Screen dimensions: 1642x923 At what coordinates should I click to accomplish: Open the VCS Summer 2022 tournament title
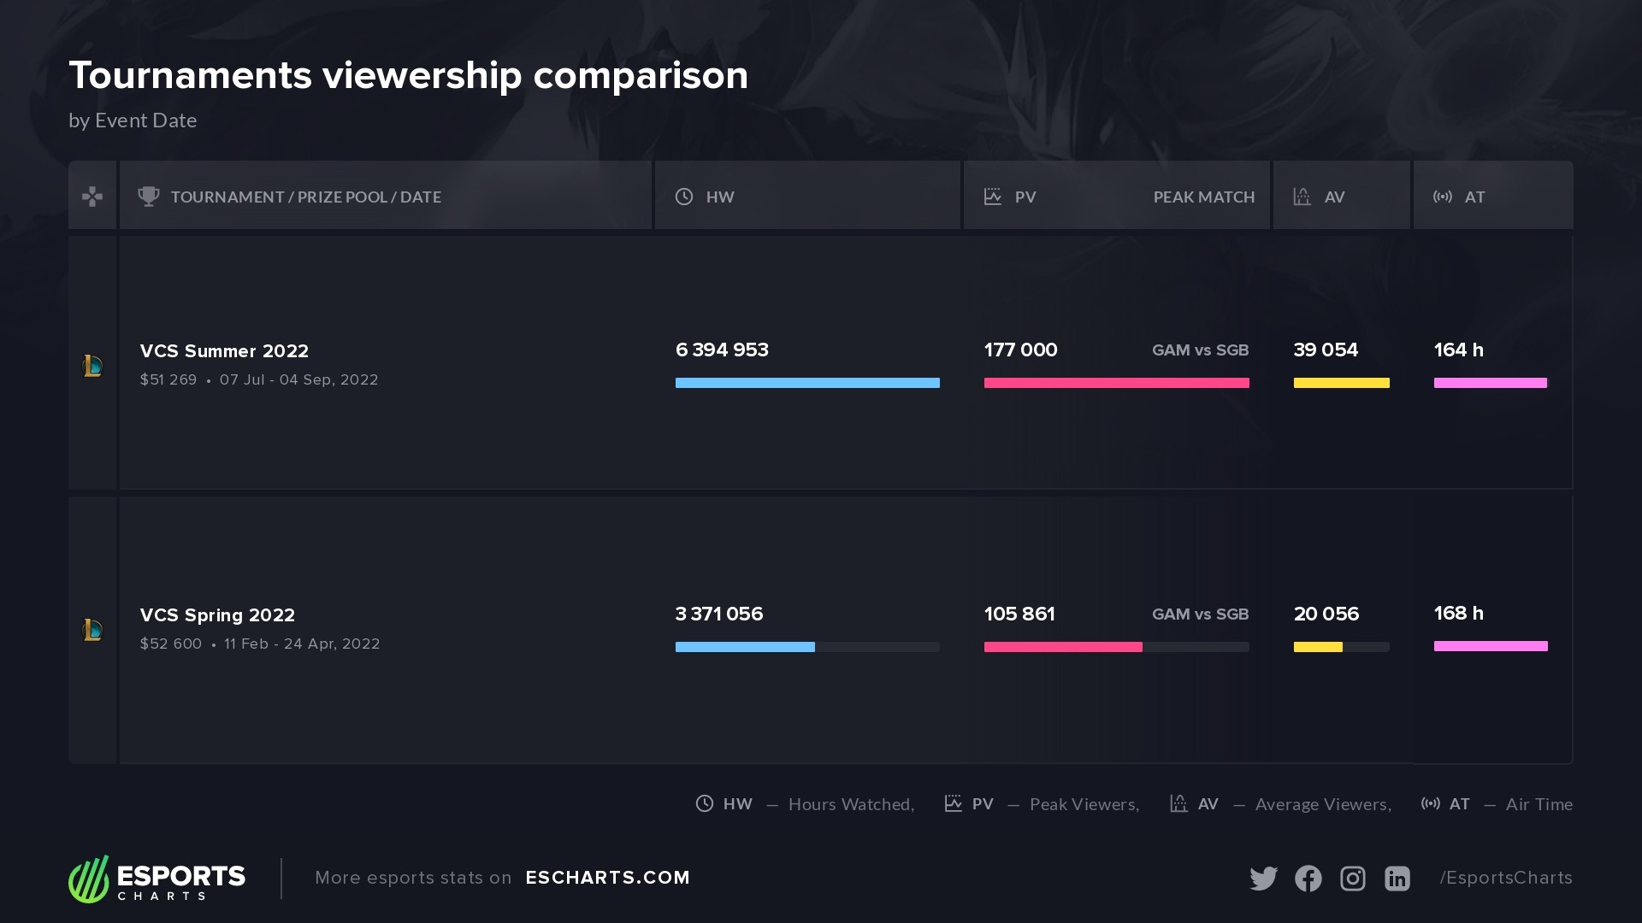tap(224, 351)
